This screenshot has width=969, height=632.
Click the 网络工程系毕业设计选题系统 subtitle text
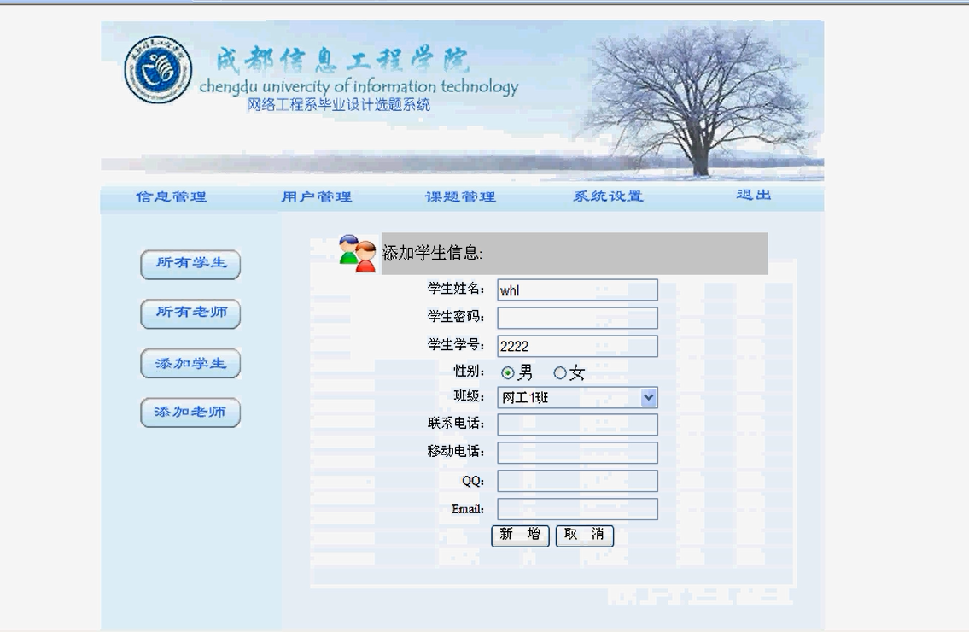[x=339, y=104]
